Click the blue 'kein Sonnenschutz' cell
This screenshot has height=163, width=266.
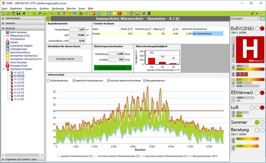click(207, 34)
